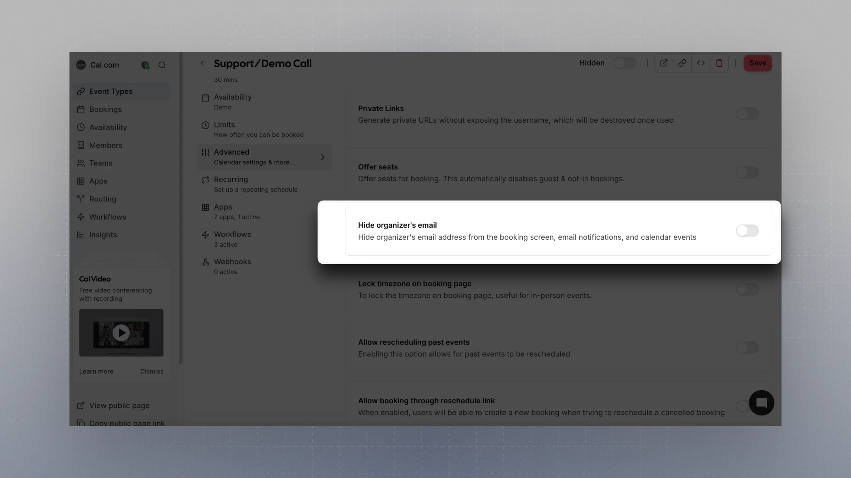
Task: Go back using the arrow beside Support/Demo Call
Action: coord(203,63)
